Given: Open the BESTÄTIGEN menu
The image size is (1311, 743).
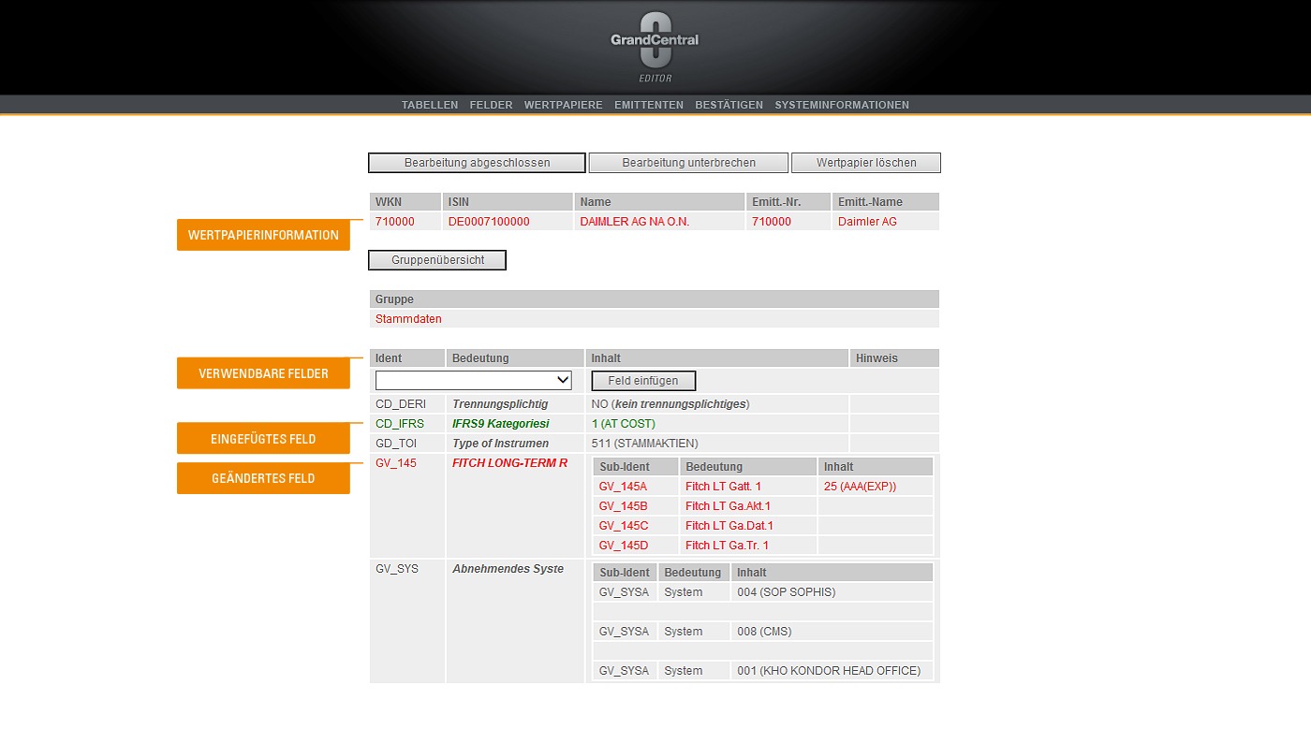Looking at the screenshot, I should [x=729, y=105].
